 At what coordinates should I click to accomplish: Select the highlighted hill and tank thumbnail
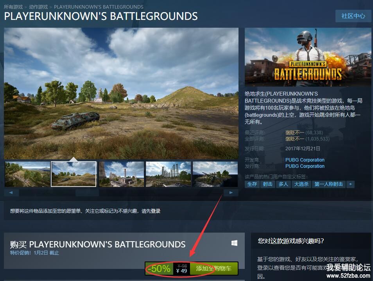tap(74, 174)
